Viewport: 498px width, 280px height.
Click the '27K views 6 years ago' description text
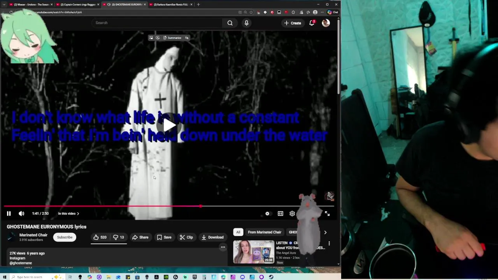(27, 253)
